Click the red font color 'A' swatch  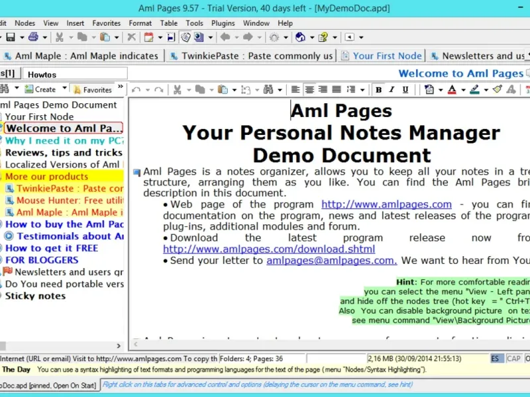pos(452,90)
